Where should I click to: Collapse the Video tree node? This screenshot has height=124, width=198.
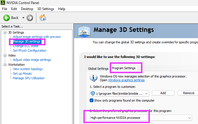(x=5, y=55)
